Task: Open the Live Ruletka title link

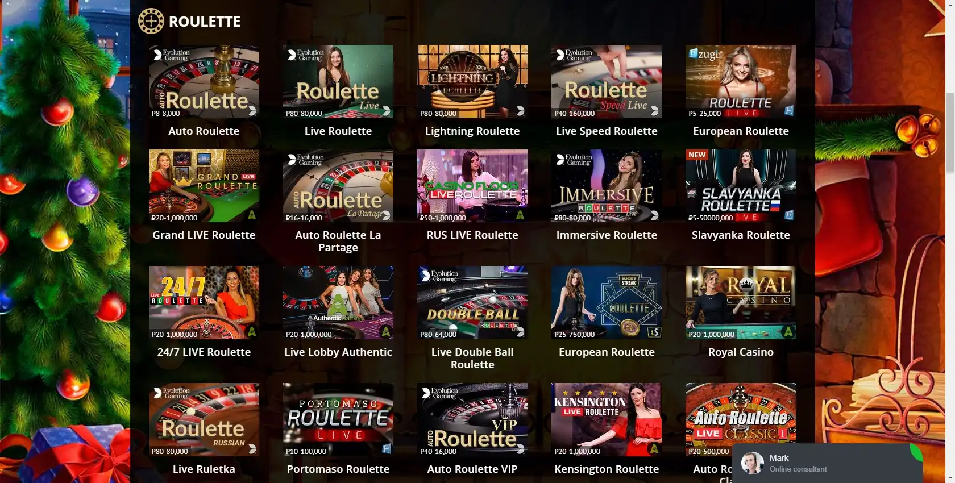Action: (204, 469)
